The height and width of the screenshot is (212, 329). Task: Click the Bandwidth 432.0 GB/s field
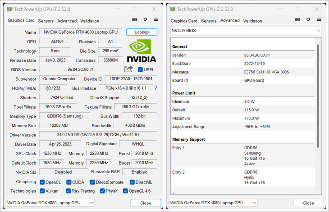coord(135,125)
